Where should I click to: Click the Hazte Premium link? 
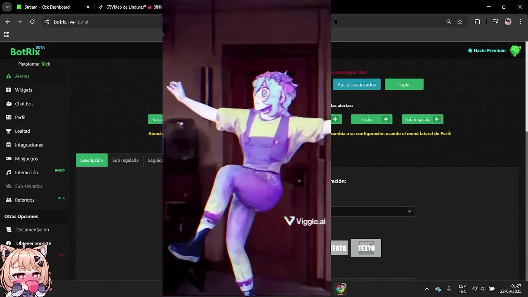coord(486,50)
